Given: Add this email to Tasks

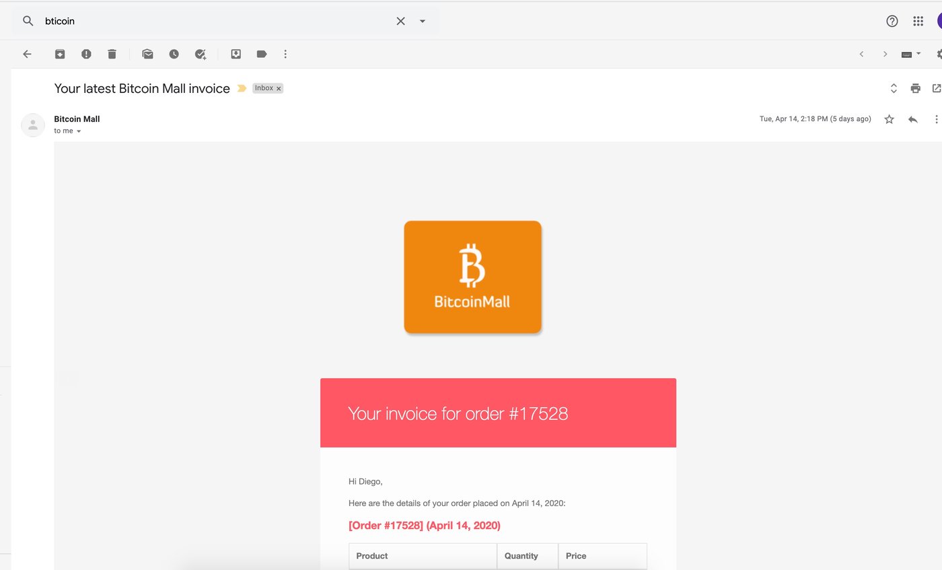Looking at the screenshot, I should click(201, 54).
